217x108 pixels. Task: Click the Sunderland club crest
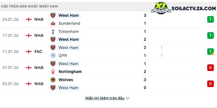(53, 23)
